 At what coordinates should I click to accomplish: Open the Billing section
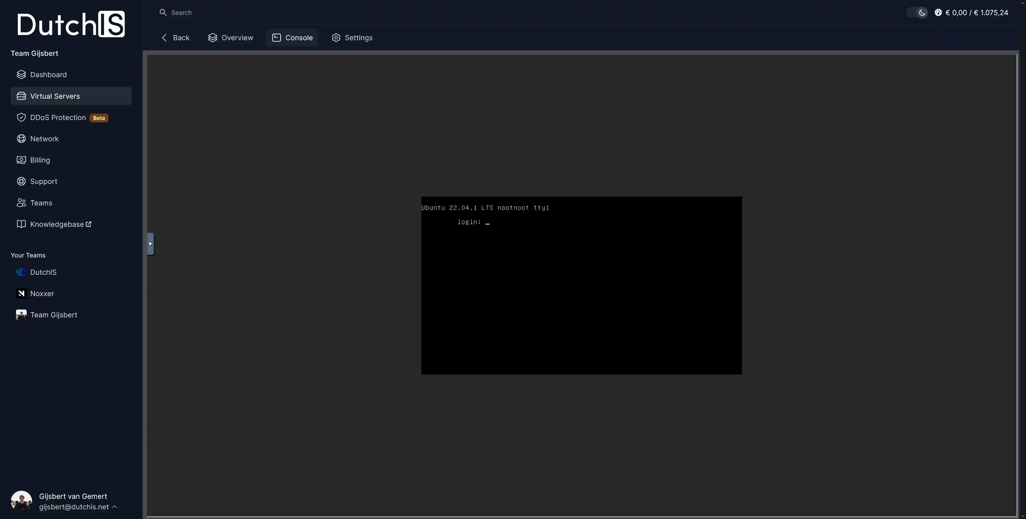point(71,160)
